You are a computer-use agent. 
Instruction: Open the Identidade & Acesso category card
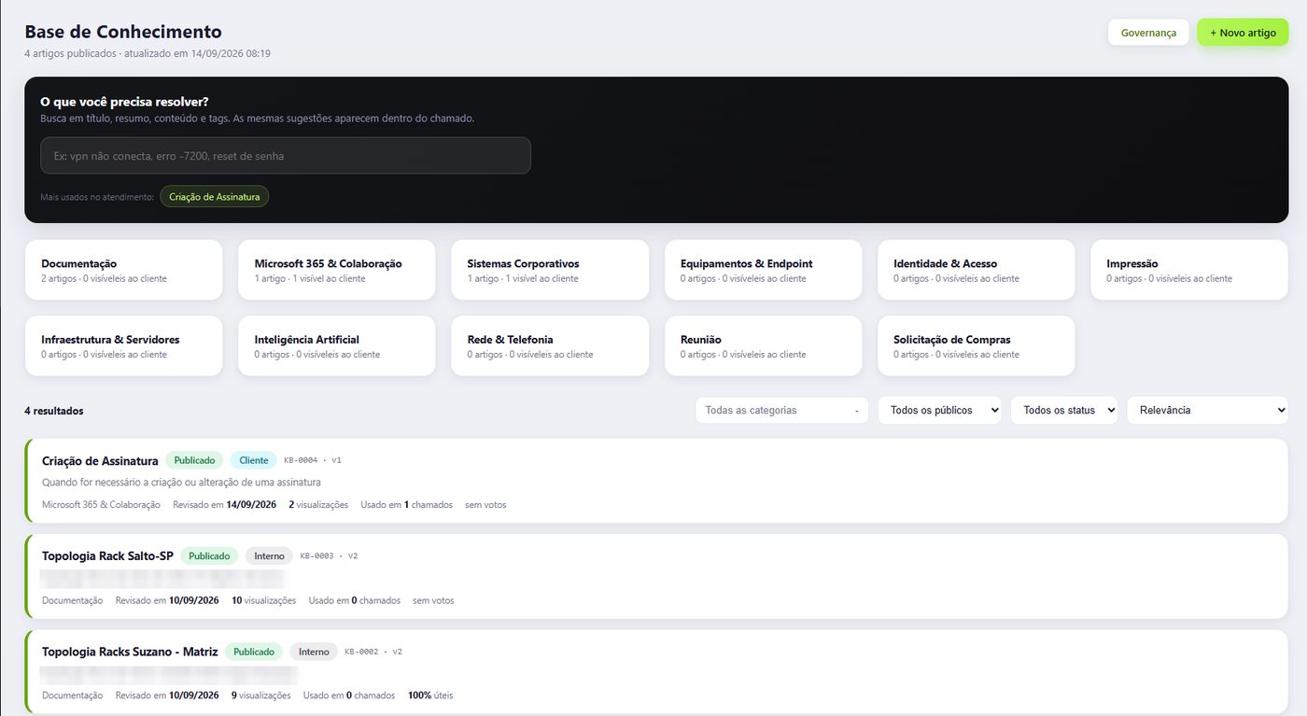977,271
